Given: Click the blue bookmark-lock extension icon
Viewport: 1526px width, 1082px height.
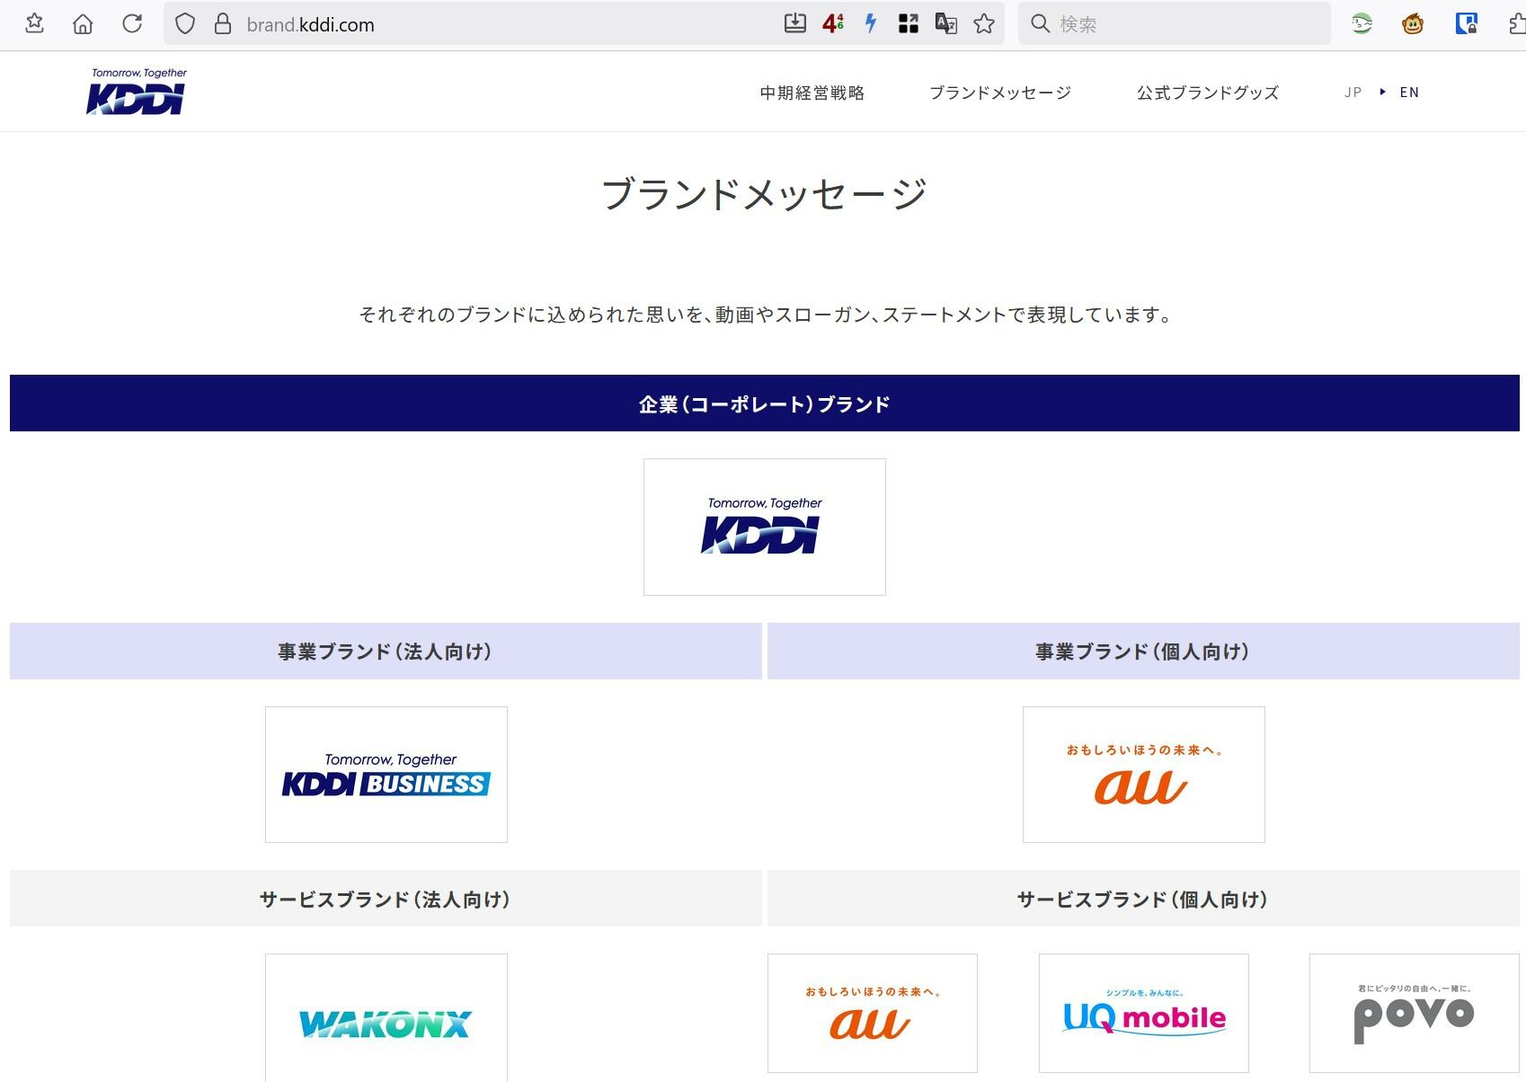Looking at the screenshot, I should click(x=1466, y=24).
